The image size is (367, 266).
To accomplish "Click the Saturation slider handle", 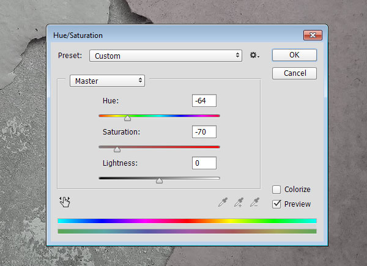I will (117, 149).
